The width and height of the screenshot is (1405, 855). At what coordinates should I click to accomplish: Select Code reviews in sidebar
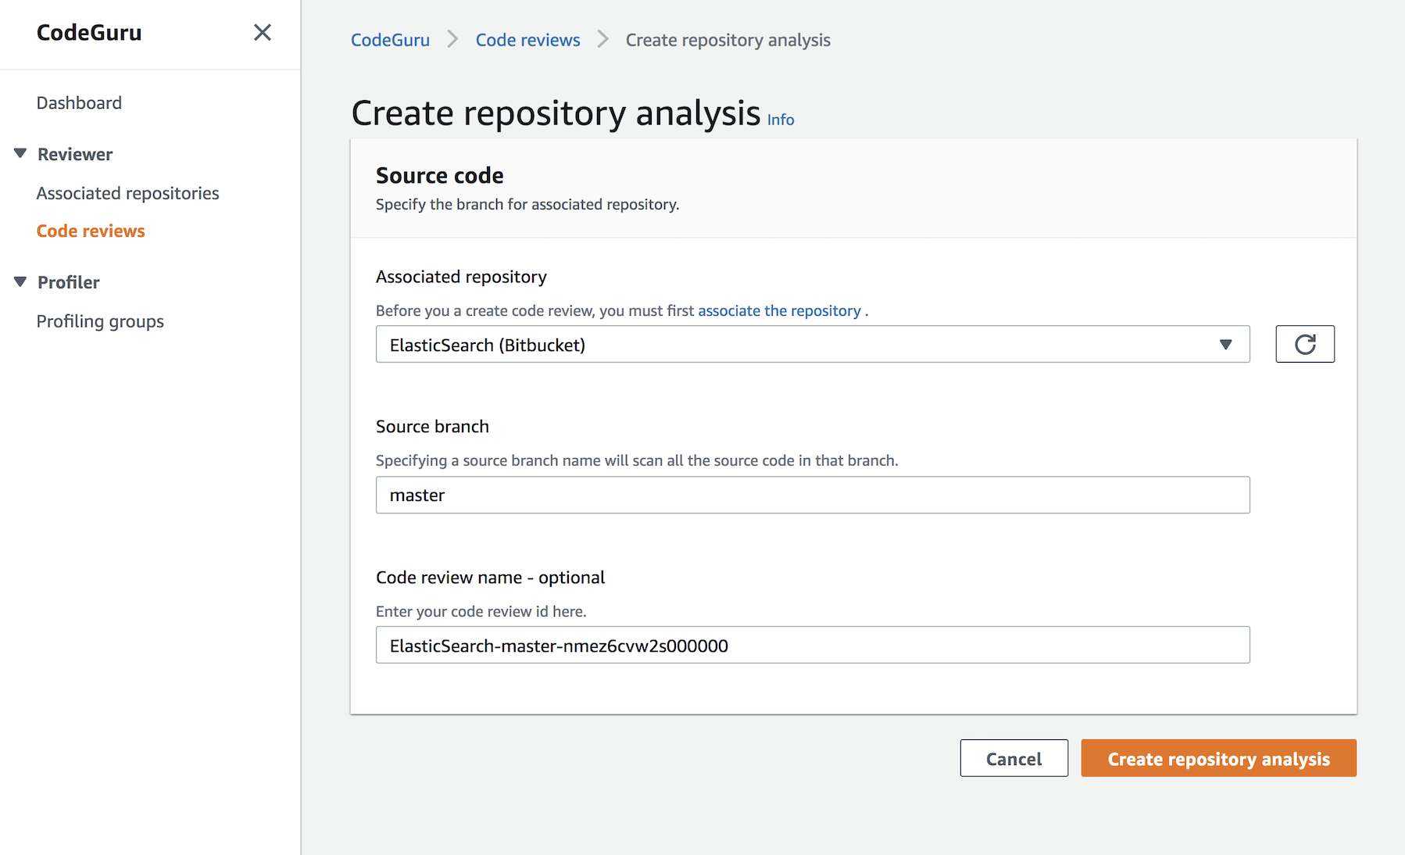(91, 231)
